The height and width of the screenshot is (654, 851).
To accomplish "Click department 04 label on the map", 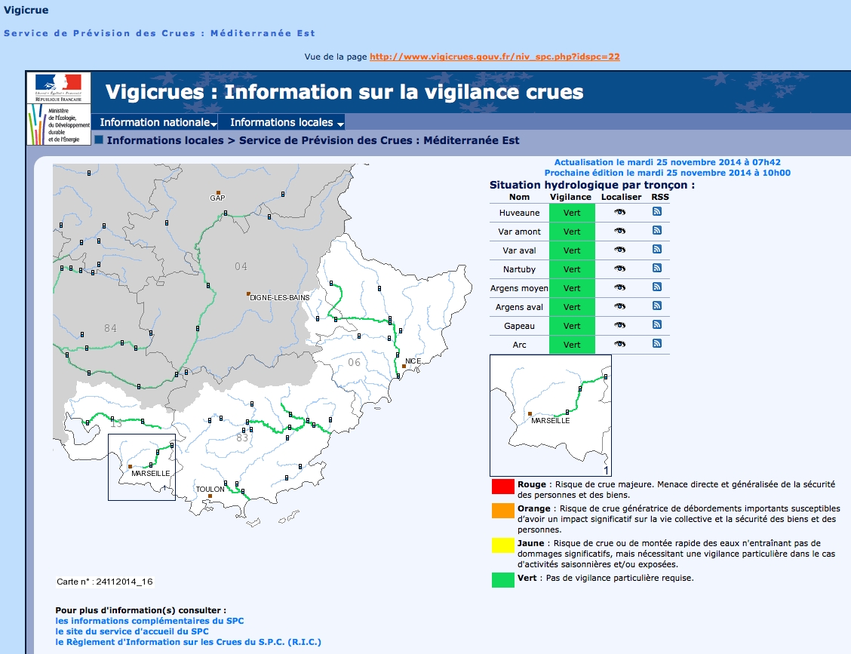I will tap(241, 266).
